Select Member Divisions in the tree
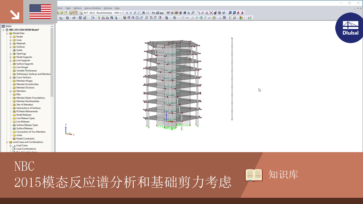This screenshot has height=204, width=363. click(x=25, y=88)
